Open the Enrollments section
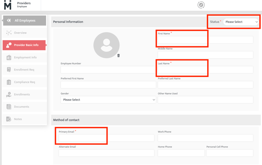 pos(22,94)
